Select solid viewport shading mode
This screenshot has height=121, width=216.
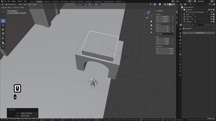click(170, 4)
